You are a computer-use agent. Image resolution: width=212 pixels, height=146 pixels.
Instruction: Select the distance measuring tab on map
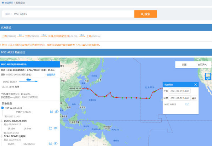click(184, 65)
